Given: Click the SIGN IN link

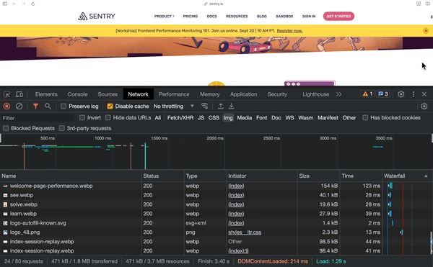Looking at the screenshot, I should 309,17.
